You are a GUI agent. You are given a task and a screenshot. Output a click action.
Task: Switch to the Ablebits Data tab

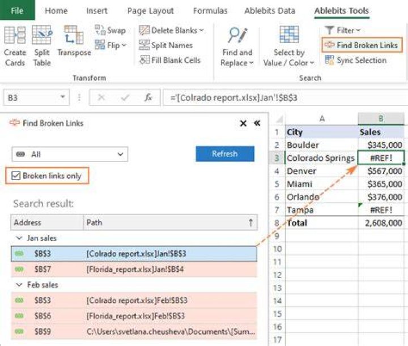point(270,11)
